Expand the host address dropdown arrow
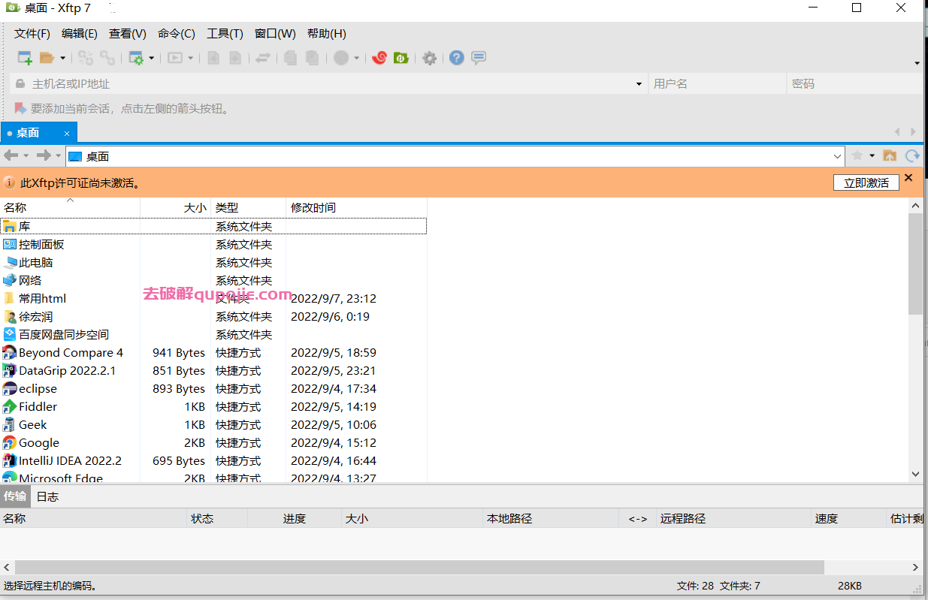 tap(639, 84)
